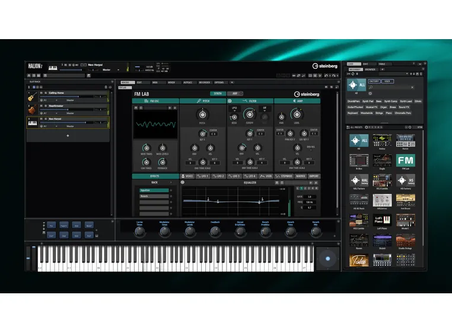Click the HS Factory library icon
The image size is (452, 333).
(405, 180)
